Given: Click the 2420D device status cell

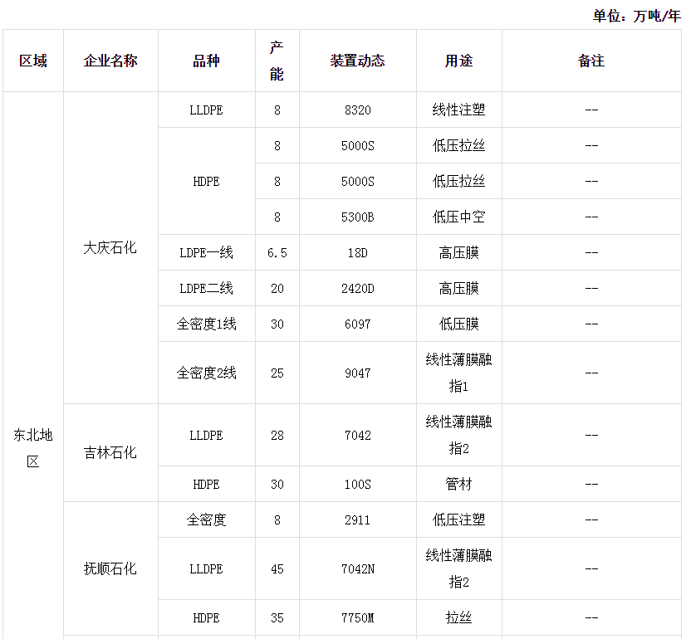Looking at the screenshot, I should pyautogui.click(x=357, y=289).
